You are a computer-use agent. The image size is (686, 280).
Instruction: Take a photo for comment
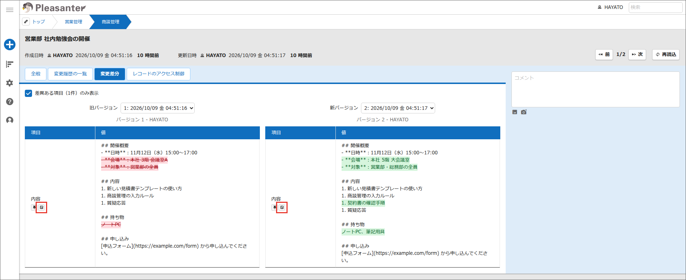click(524, 112)
